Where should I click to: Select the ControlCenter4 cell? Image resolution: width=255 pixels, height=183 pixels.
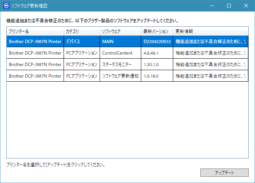tap(120, 53)
